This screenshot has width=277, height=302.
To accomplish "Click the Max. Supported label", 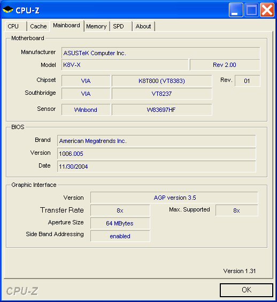I will click(x=189, y=209).
